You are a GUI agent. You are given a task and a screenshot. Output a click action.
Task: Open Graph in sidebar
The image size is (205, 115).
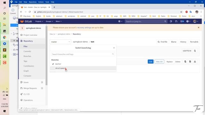26,71
